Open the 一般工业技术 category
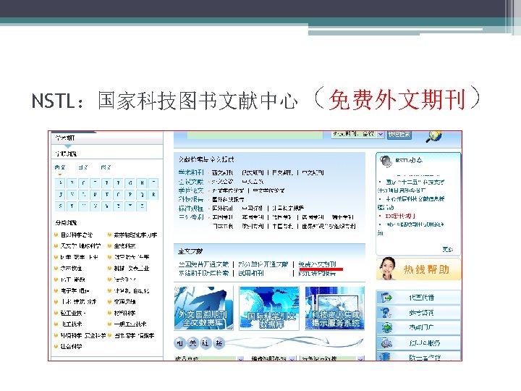The width and height of the screenshot is (521, 391). pyautogui.click(x=130, y=324)
